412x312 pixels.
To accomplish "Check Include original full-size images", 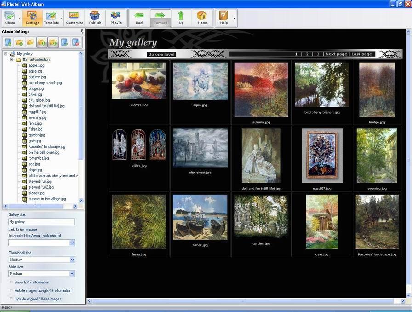I will coord(11,299).
